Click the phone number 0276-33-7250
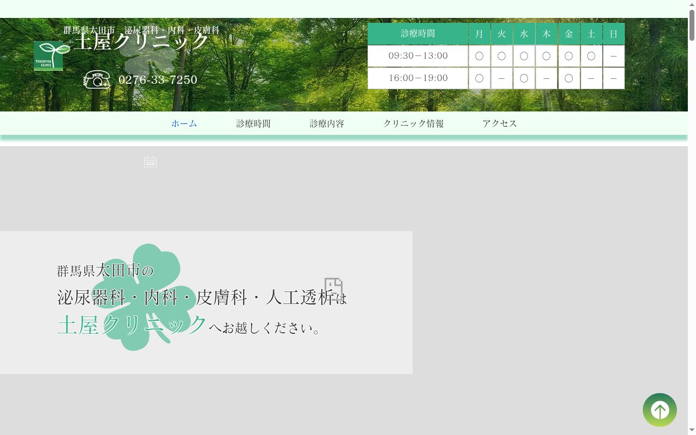696x435 pixels. [x=158, y=80]
